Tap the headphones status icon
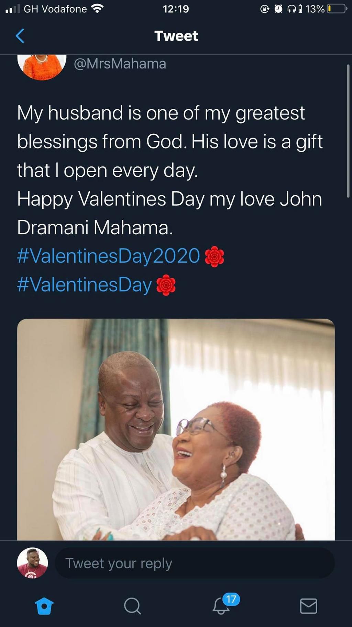Viewport: 352px width, 627px height. (291, 9)
